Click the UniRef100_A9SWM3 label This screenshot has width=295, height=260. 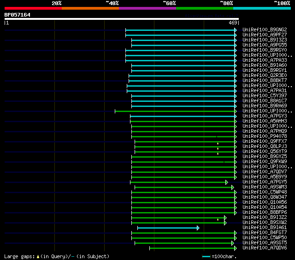265,187
